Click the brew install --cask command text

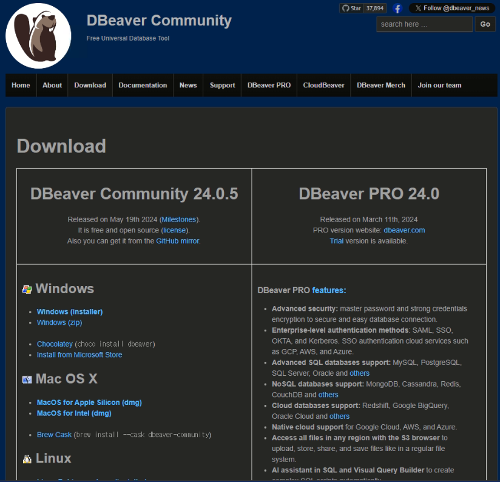(x=143, y=435)
